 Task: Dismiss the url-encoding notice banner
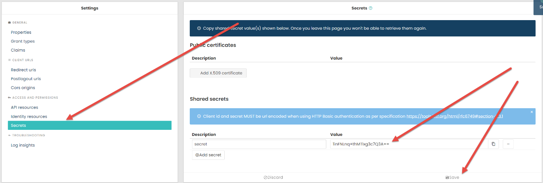click(x=532, y=112)
